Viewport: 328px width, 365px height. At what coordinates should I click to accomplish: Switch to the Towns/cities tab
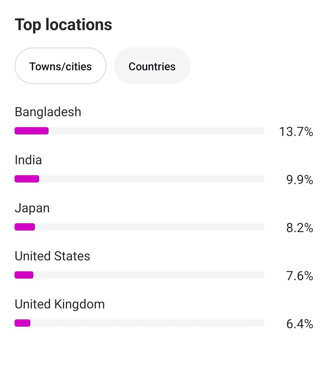60,66
